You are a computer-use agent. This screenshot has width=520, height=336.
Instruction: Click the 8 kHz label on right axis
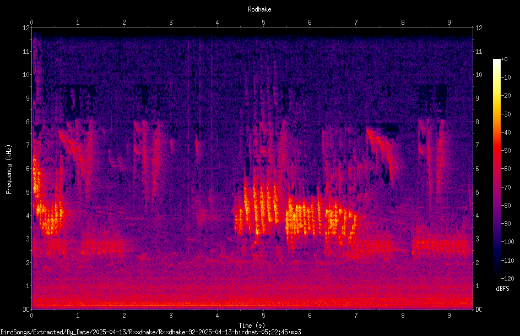click(477, 122)
